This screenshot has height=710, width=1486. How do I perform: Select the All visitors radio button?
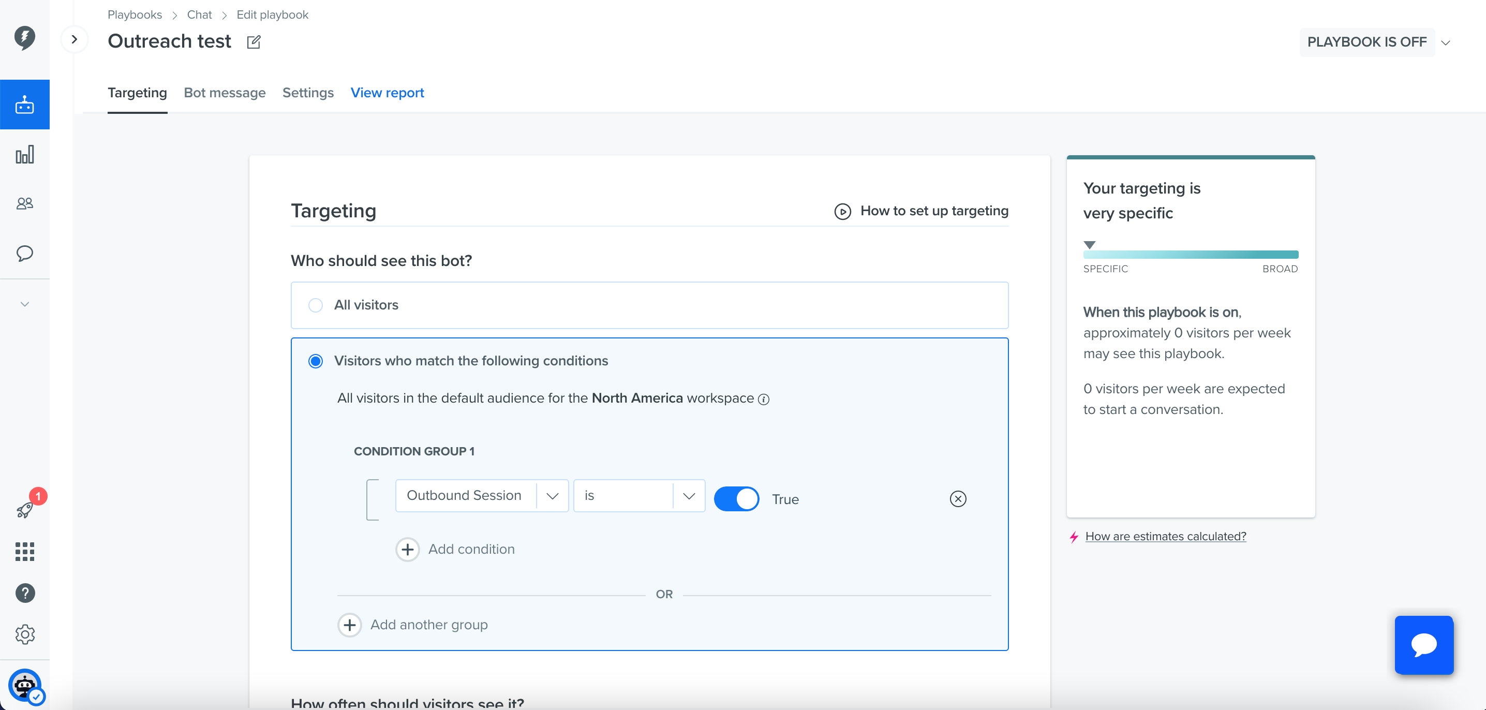(x=316, y=305)
